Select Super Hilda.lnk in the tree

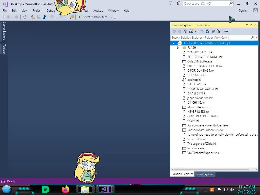coord(197,139)
